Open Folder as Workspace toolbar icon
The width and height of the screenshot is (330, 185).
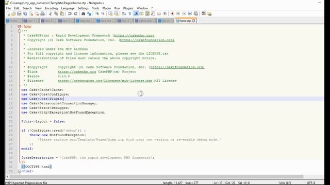coord(159,14)
